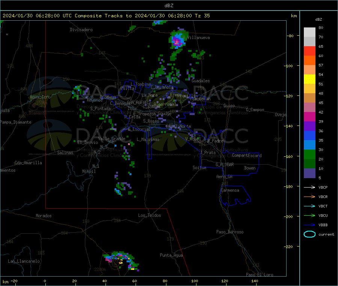Screen dimensions: 338x286
Task: Select the green 20 dBZ color swatch
Action: tap(309, 154)
